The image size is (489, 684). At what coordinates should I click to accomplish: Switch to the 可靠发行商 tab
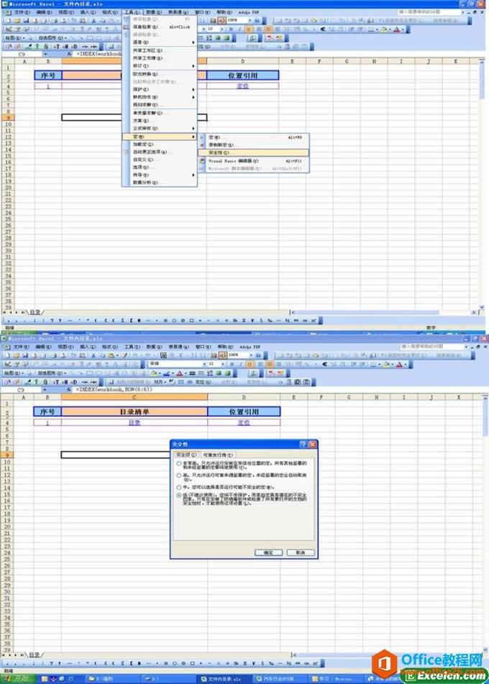click(218, 455)
